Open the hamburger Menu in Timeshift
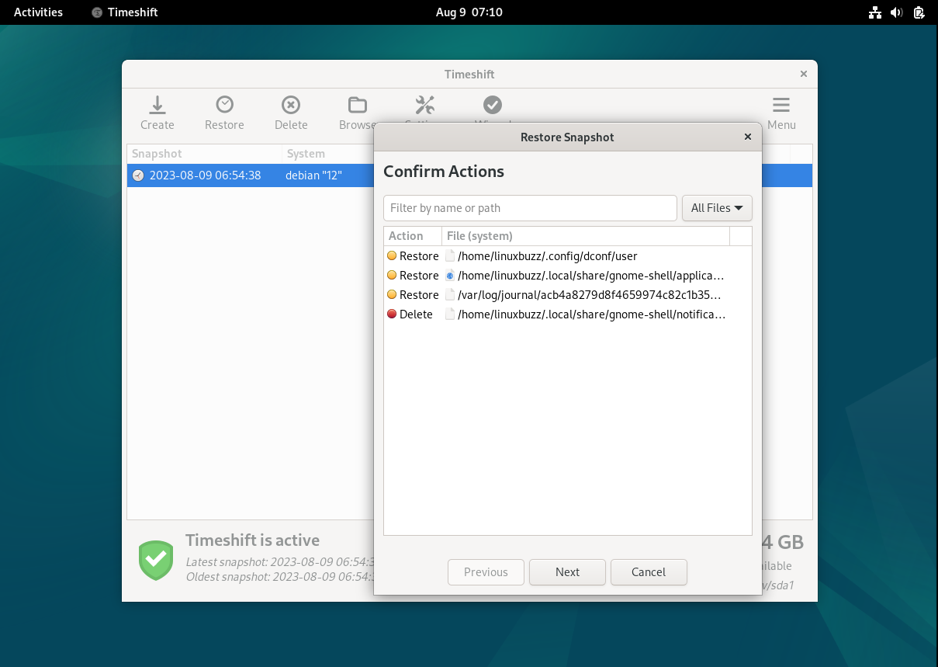Viewport: 938px width, 667px height. [x=781, y=105]
